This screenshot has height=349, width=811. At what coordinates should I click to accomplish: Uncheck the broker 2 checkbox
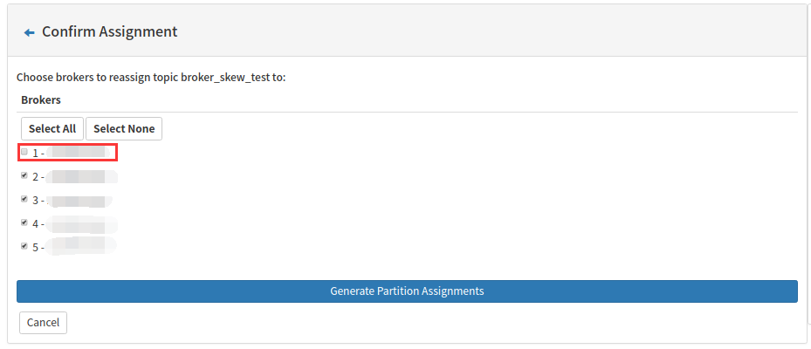24,175
